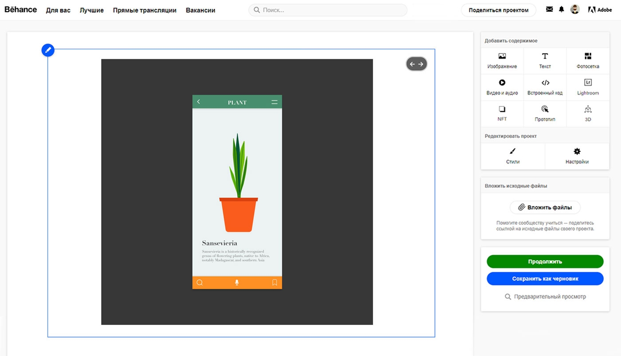Save project as draft
Screen dimensions: 621x356
point(545,279)
